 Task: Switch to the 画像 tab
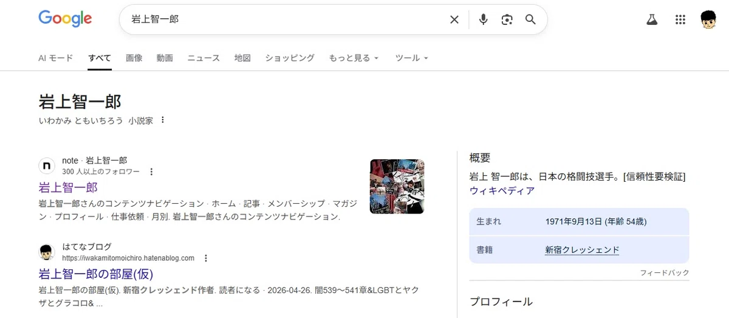[x=134, y=58]
